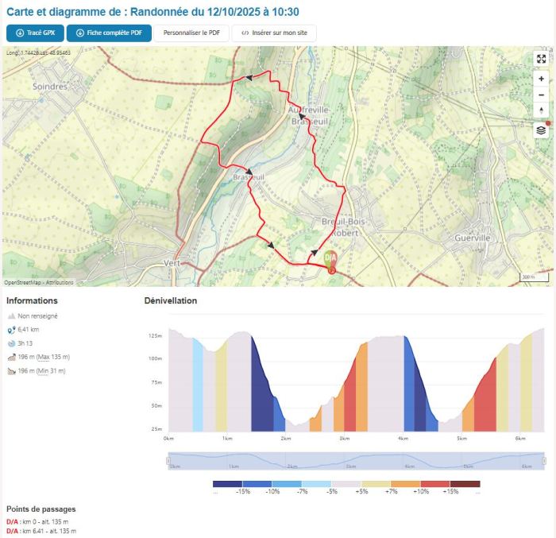Click the duration icon beside 3h 13

(11, 343)
